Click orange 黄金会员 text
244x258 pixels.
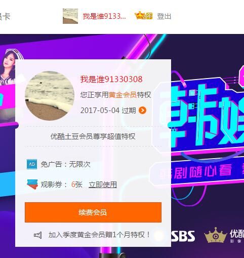123,95
